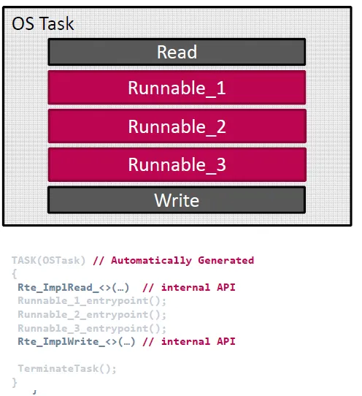
Task: Select the Runnable_1 block
Action: coord(177,88)
